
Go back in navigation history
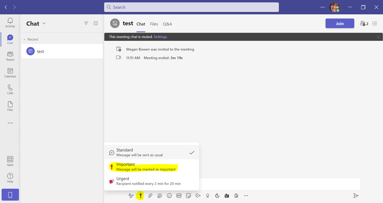point(6,7)
